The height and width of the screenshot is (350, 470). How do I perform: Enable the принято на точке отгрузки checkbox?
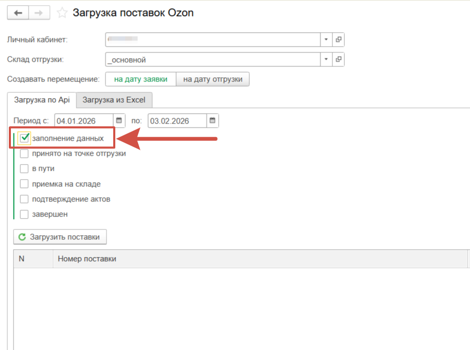(x=24, y=153)
